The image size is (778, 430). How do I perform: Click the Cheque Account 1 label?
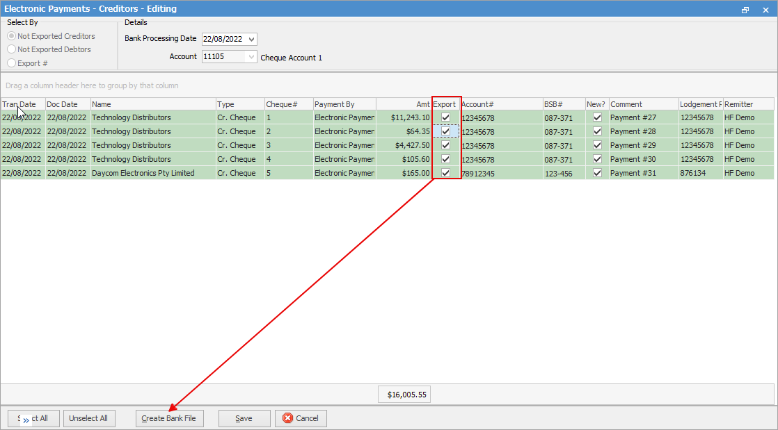point(292,58)
